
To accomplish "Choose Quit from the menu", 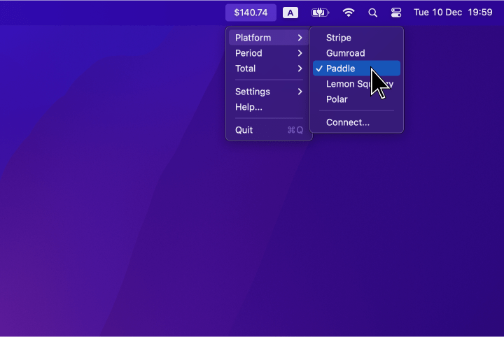I will [244, 130].
